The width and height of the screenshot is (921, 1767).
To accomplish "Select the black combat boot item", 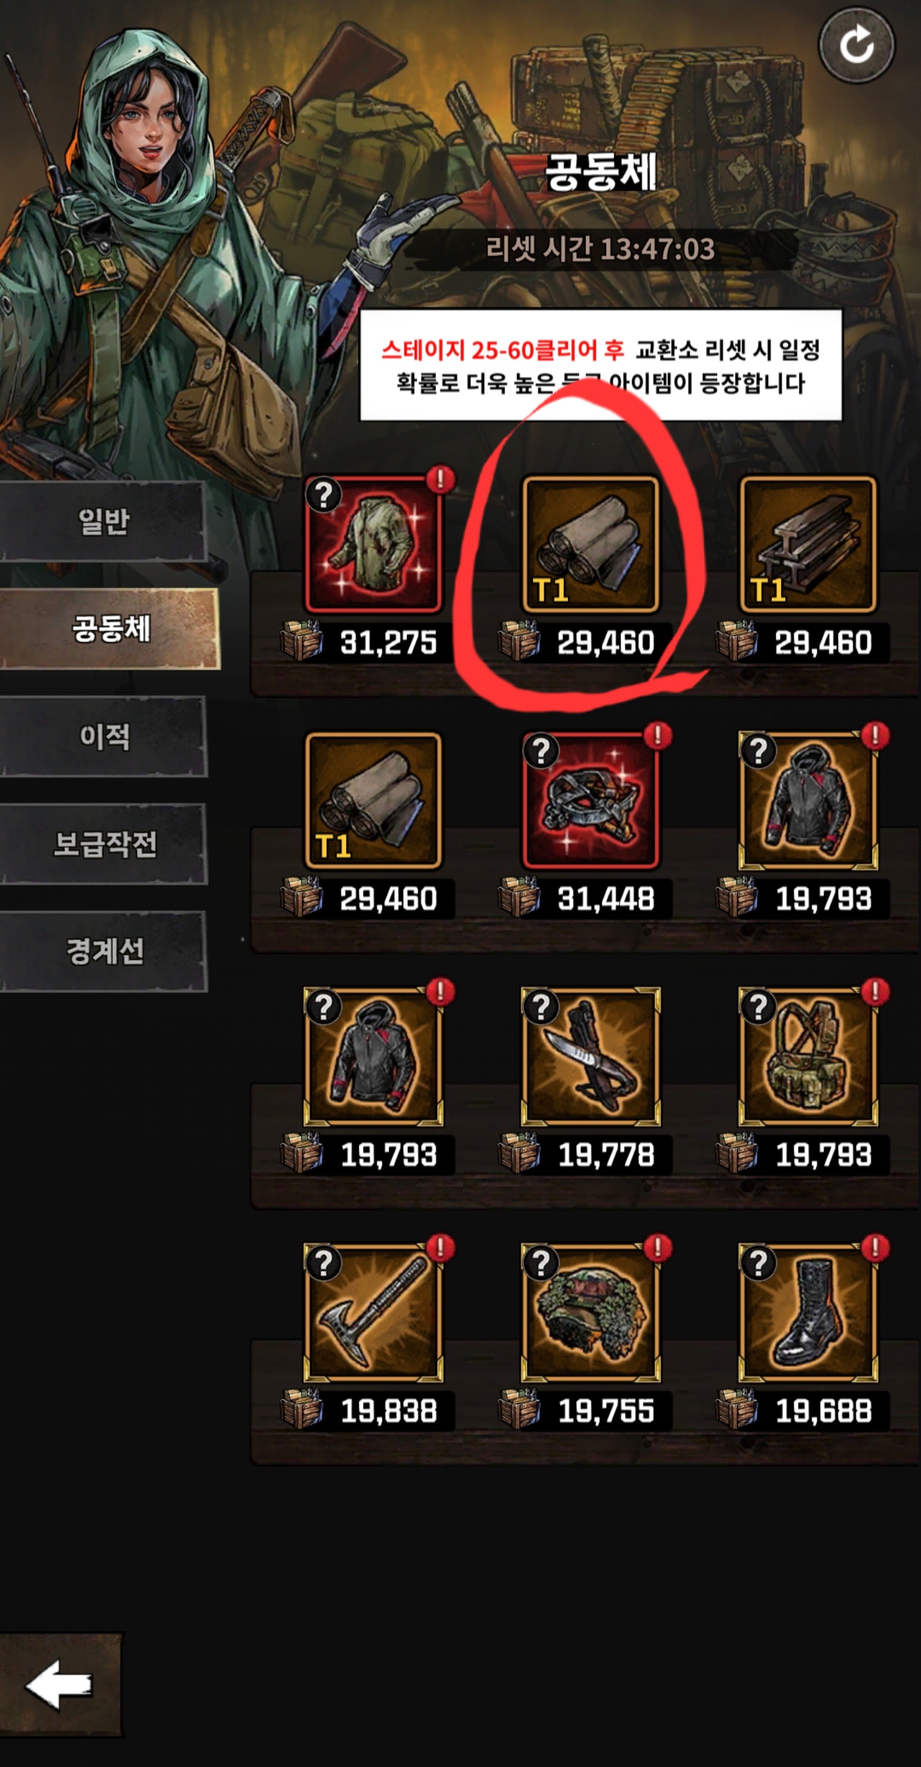I will tap(808, 1312).
